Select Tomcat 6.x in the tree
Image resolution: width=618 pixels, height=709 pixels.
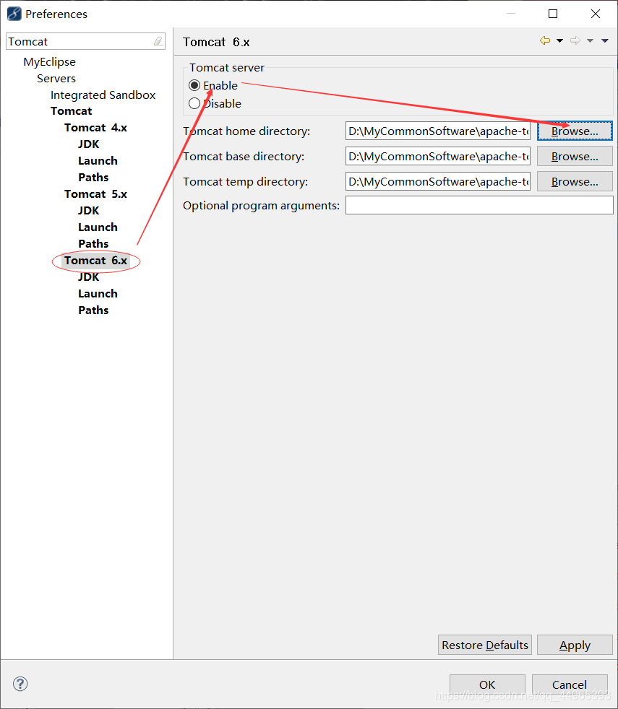coord(95,261)
